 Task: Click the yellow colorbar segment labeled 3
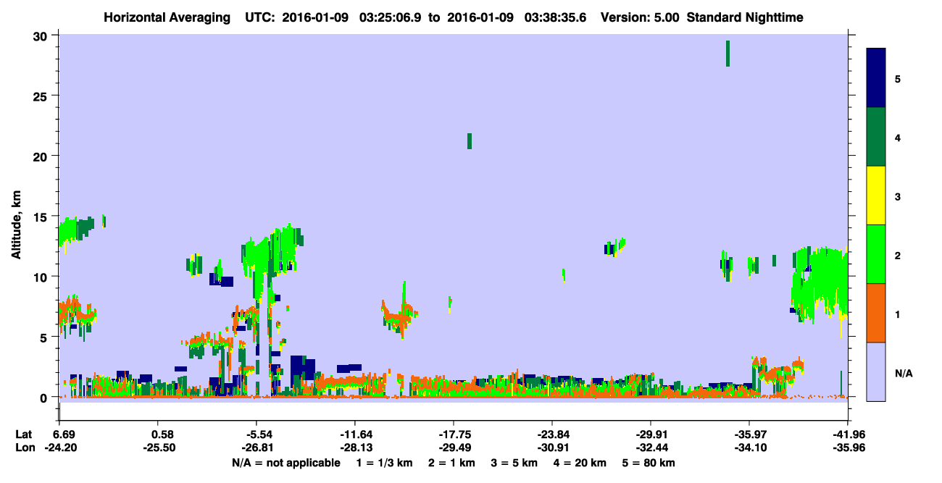876,196
